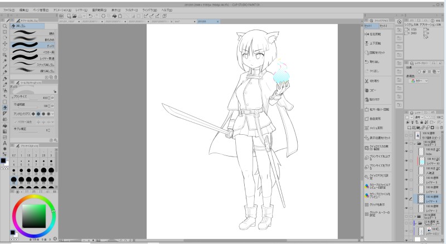Click 表示位置をリセット in quick access
Viewport: 446px width, 244px height.
[x=377, y=138]
